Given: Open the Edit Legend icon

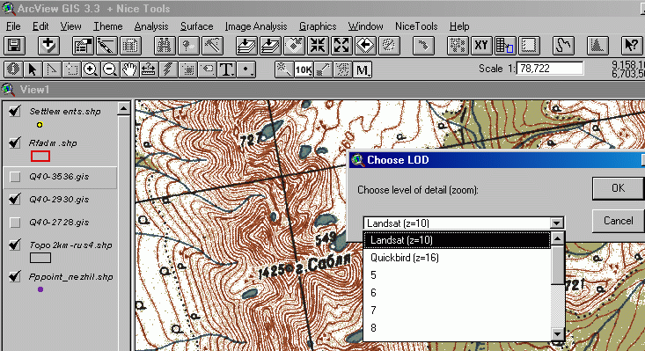Looking at the screenshot, I should point(106,46).
